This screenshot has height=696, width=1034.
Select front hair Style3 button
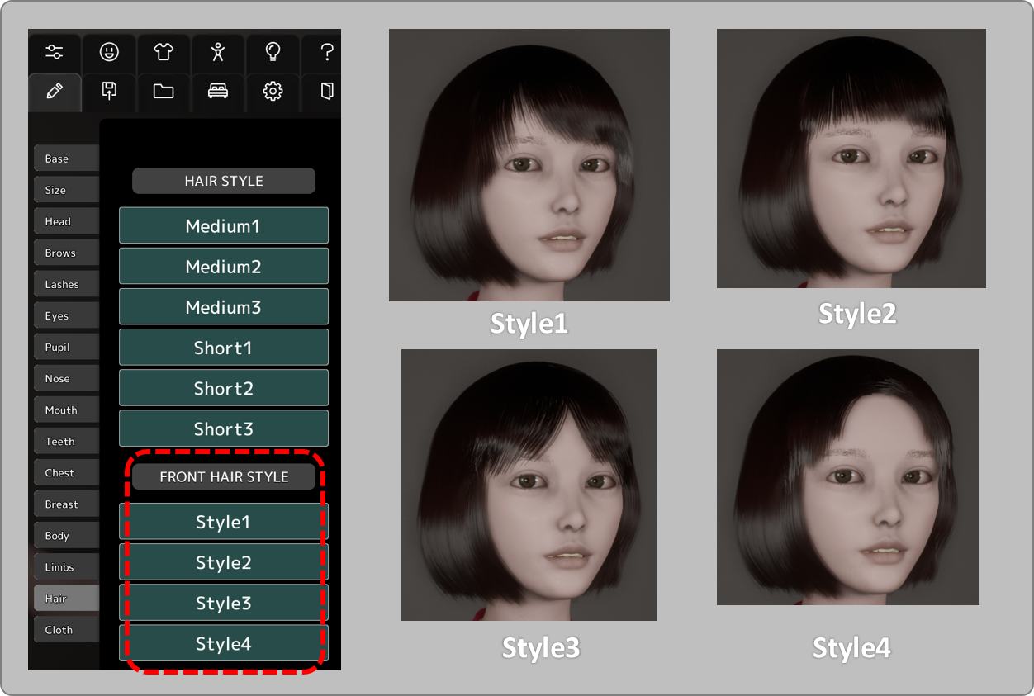(224, 604)
